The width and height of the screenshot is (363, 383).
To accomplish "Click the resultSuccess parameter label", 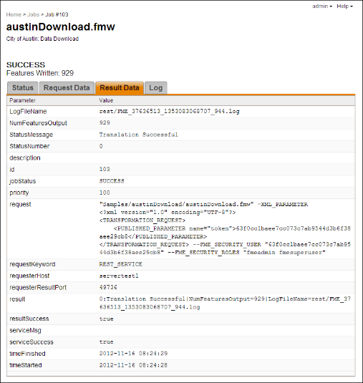I will tap(29, 319).
